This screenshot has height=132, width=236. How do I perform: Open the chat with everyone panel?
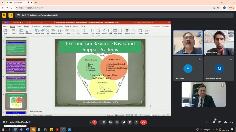pyautogui.click(x=220, y=122)
